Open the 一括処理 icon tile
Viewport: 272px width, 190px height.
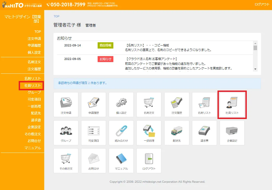[149, 133]
